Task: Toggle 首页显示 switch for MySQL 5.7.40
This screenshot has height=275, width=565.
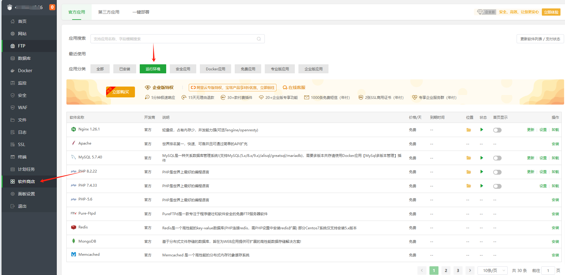Action: [497, 158]
